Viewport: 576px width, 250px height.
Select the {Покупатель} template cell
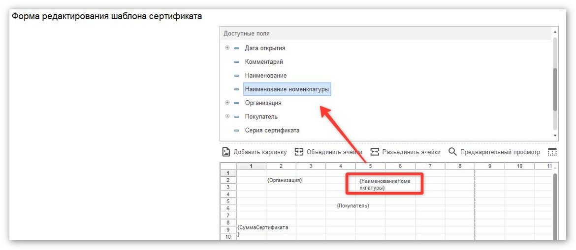[353, 206]
